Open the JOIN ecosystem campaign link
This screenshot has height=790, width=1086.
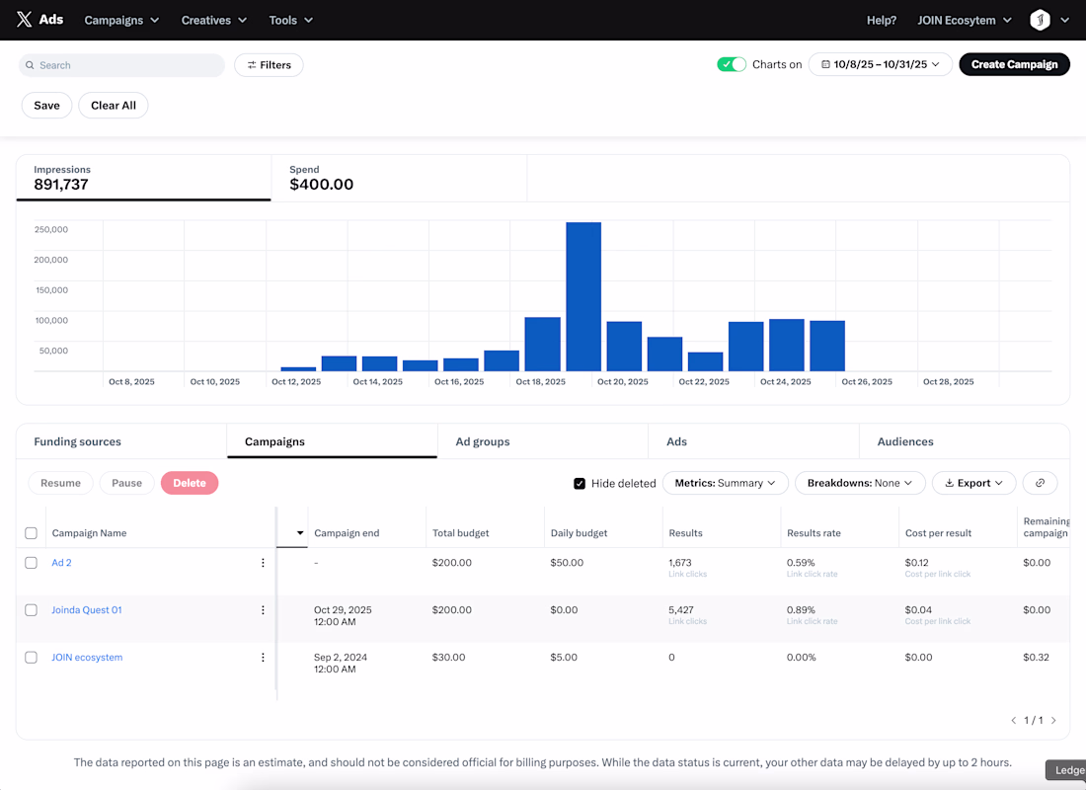pos(87,657)
